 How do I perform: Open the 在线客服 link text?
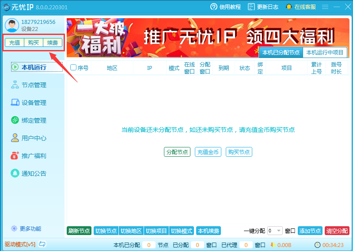pos(305,7)
